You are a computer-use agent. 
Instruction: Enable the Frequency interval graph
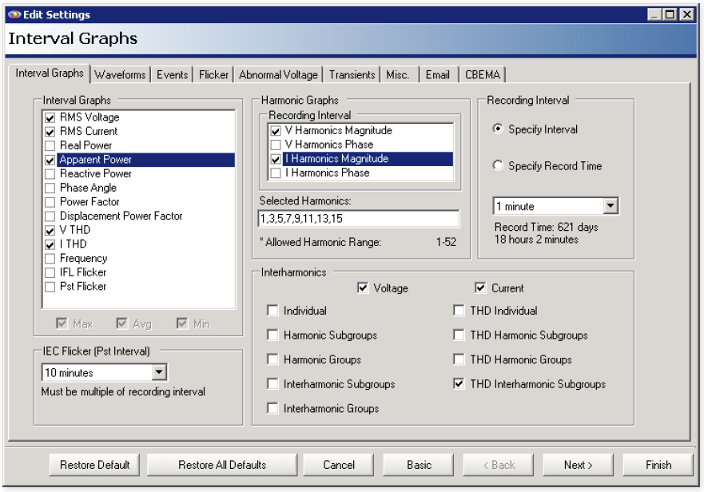click(48, 258)
